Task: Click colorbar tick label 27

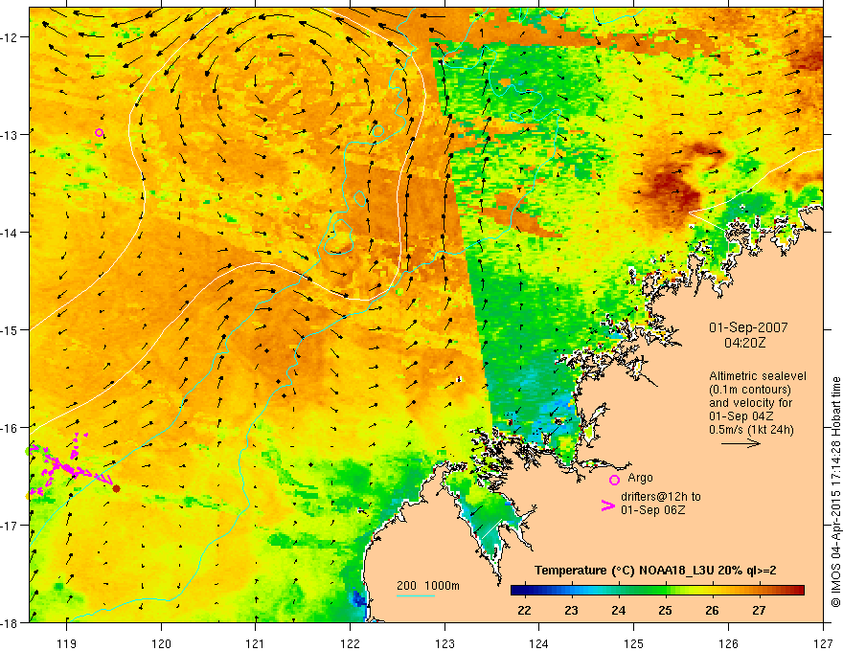Action: point(759,610)
